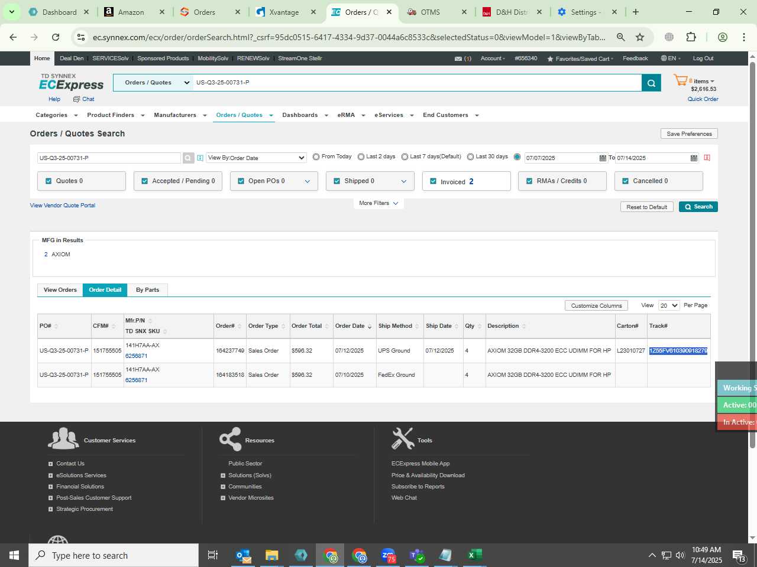Viewport: 757px width, 567px height.
Task: Open the Chrome profile icon
Action: point(722,37)
